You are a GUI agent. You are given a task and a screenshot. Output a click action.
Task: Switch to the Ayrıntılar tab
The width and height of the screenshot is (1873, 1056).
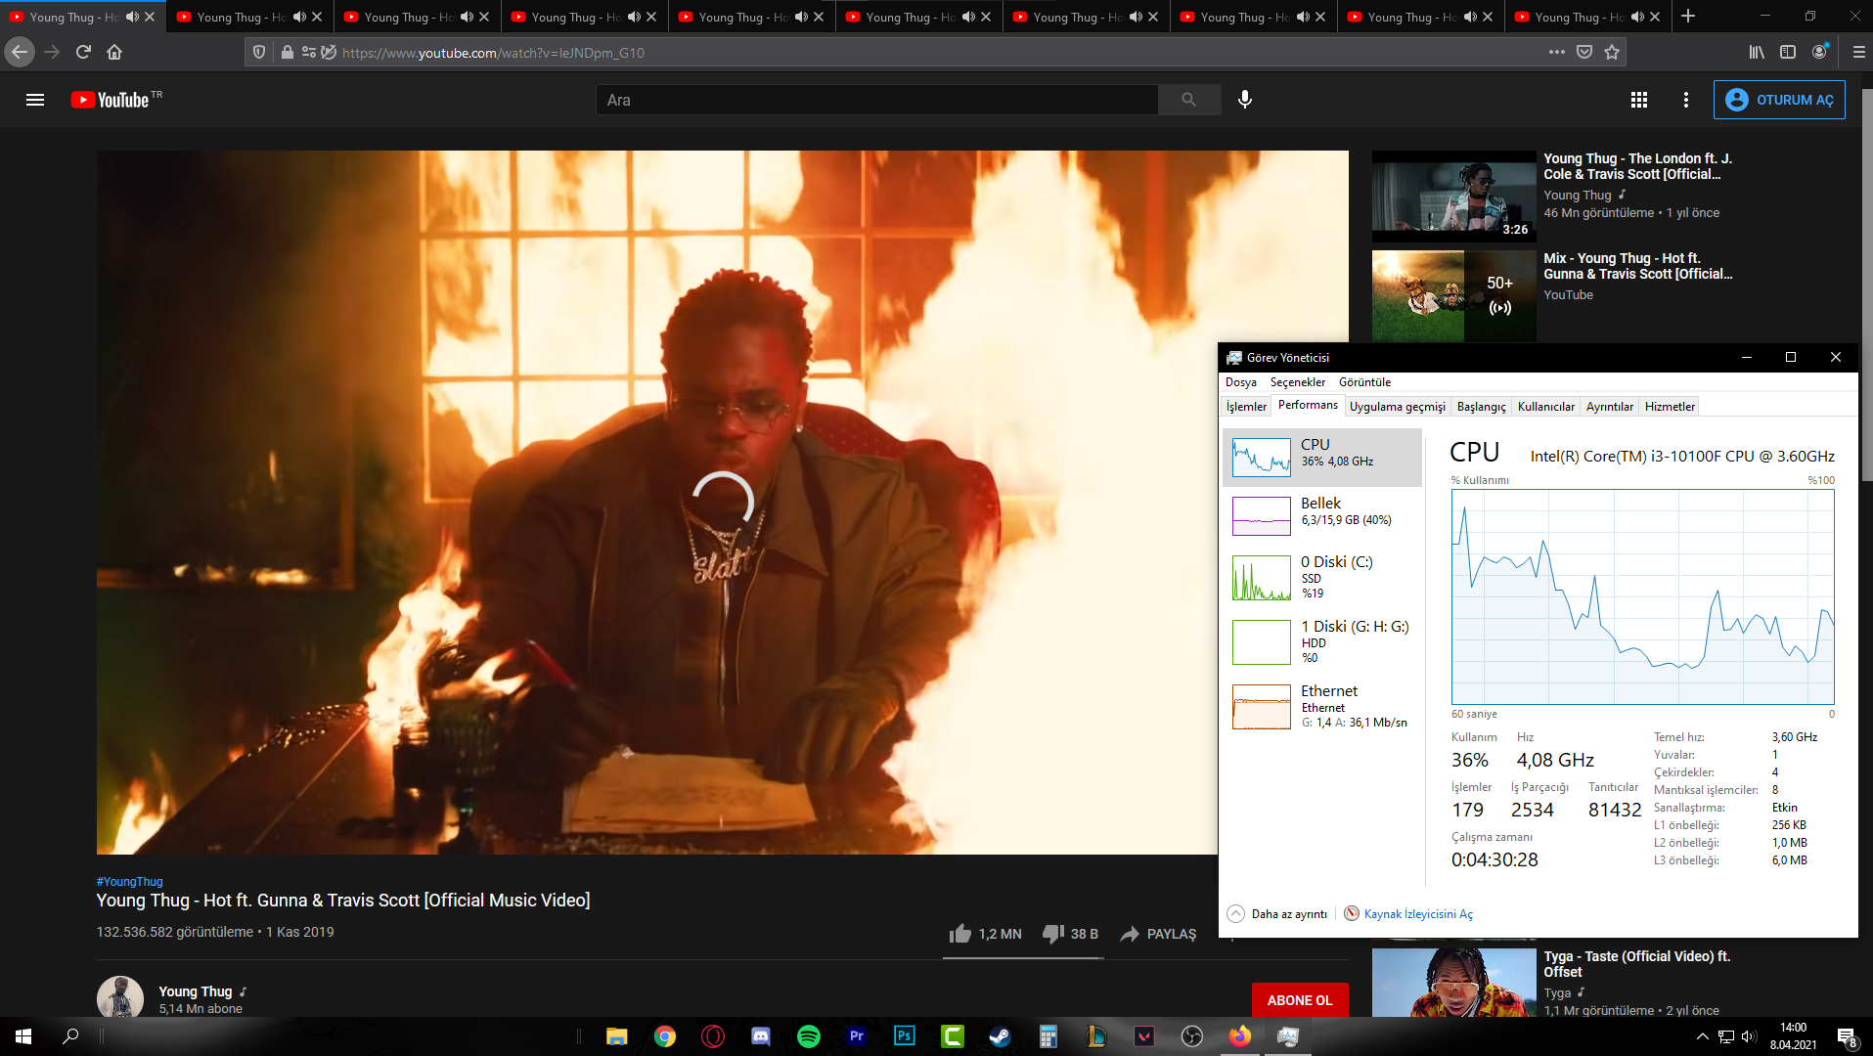(x=1609, y=407)
